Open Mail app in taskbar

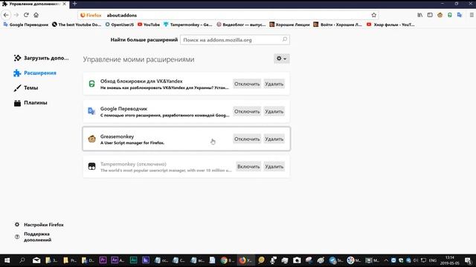pos(36,260)
